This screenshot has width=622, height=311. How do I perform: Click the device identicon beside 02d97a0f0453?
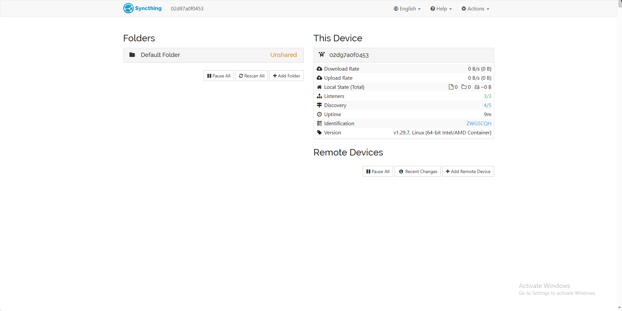[322, 54]
